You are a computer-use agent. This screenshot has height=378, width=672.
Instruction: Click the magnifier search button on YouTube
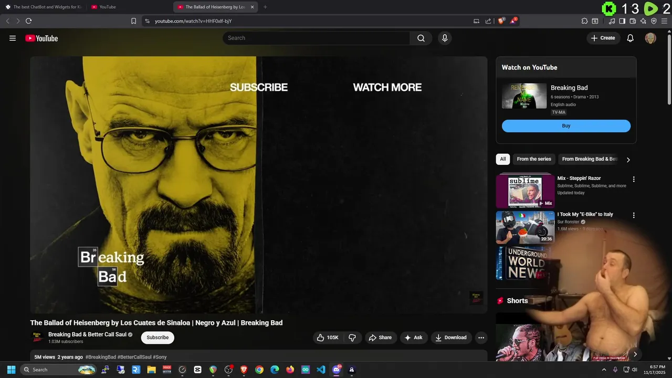tap(421, 38)
